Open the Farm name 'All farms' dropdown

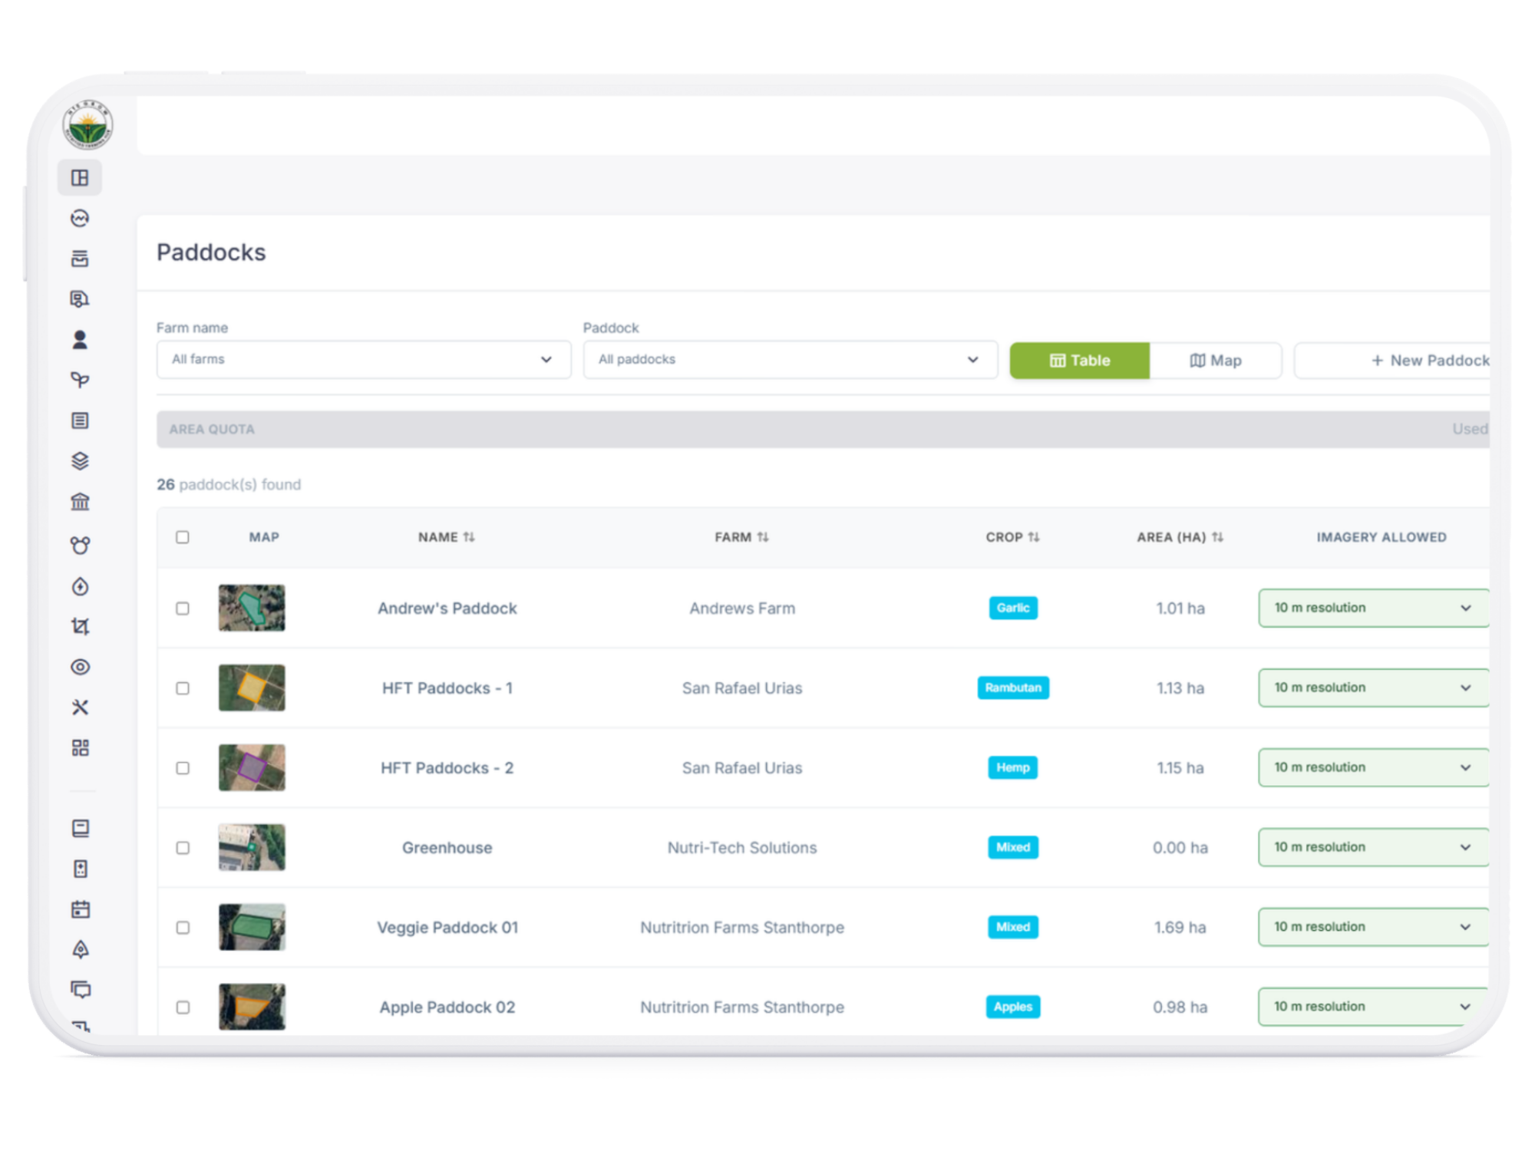[364, 360]
